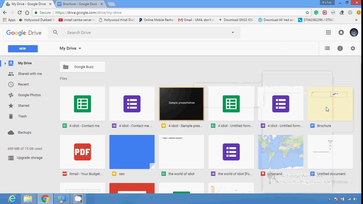Expand My Drive tree in sidebar
This screenshot has height=204, width=363.
click(x=5, y=63)
